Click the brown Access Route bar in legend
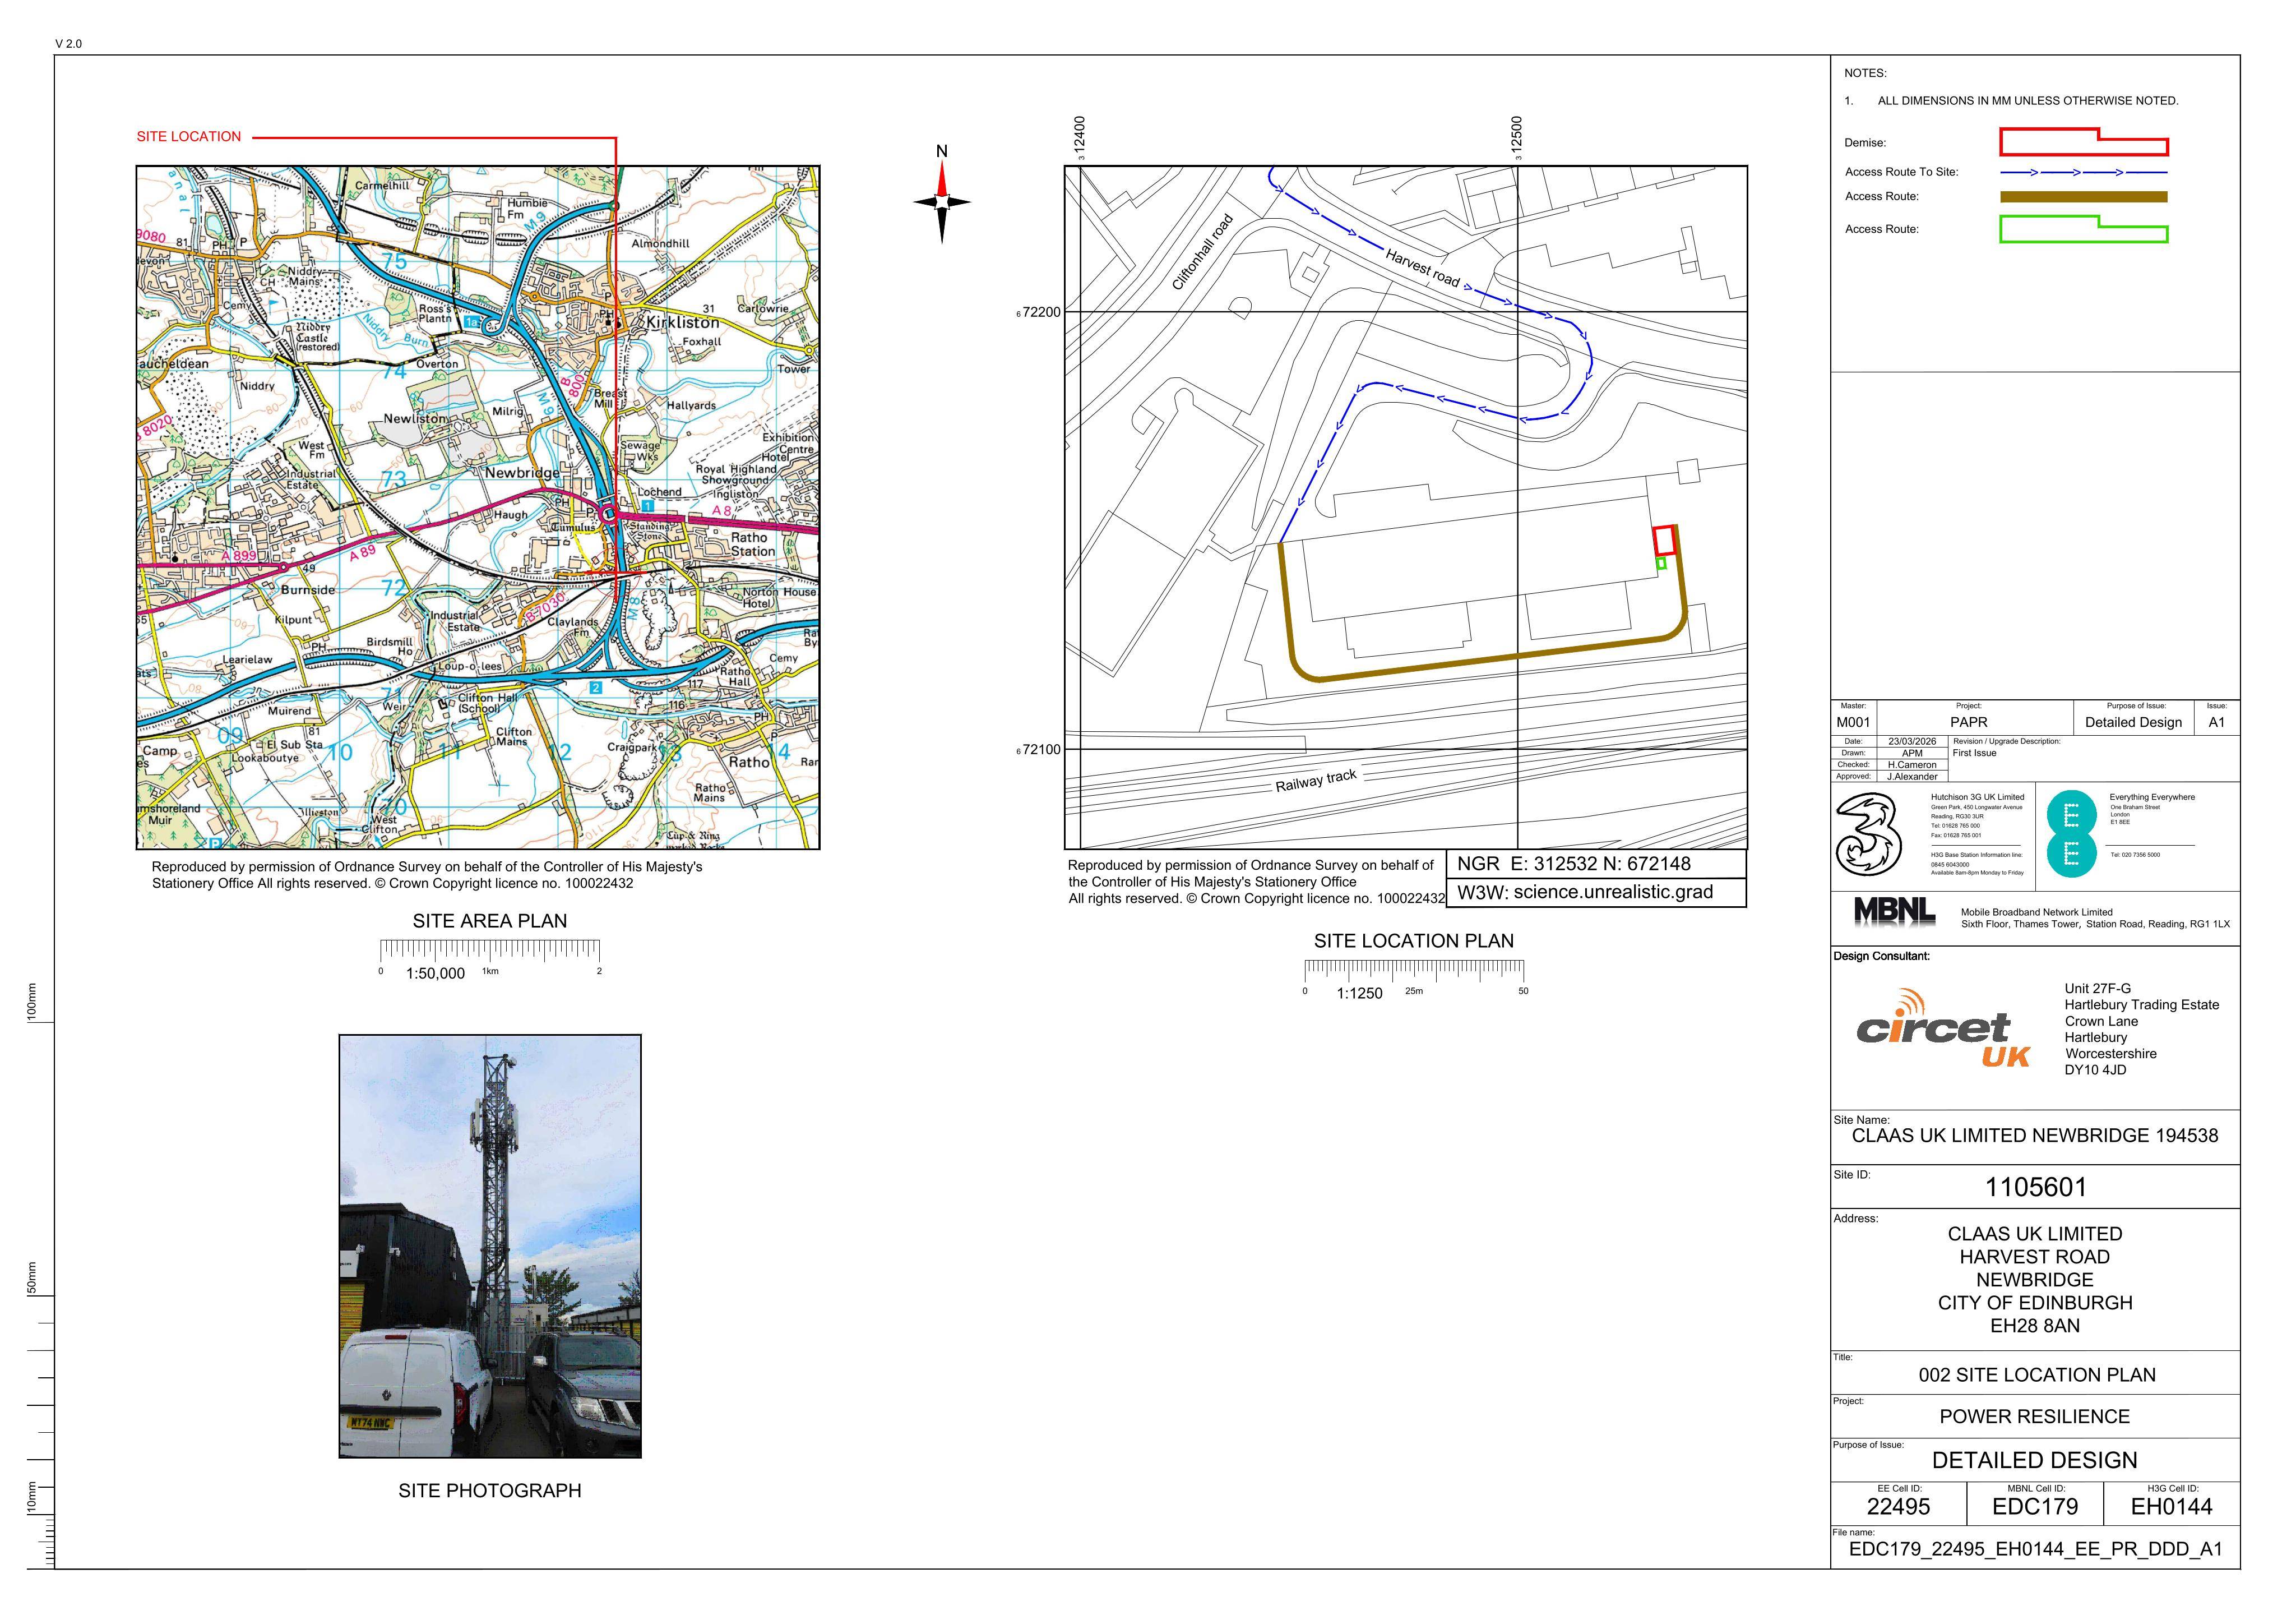Image resolution: width=2296 pixels, height=1624 pixels. point(2083,197)
